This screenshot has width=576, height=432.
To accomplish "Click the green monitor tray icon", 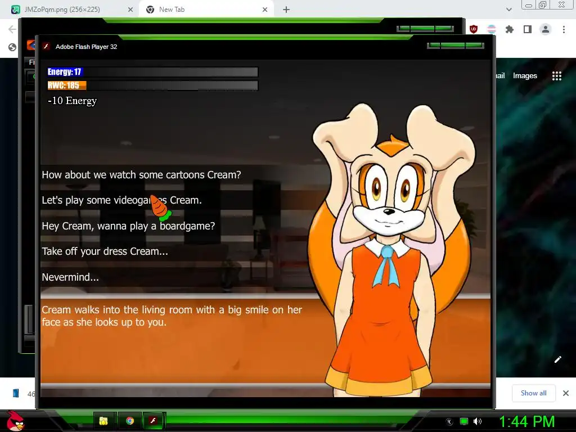I will [x=464, y=421].
